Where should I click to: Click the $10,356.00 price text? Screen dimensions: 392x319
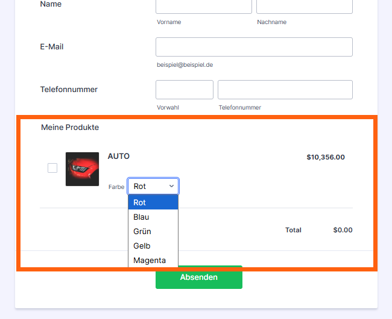click(326, 157)
